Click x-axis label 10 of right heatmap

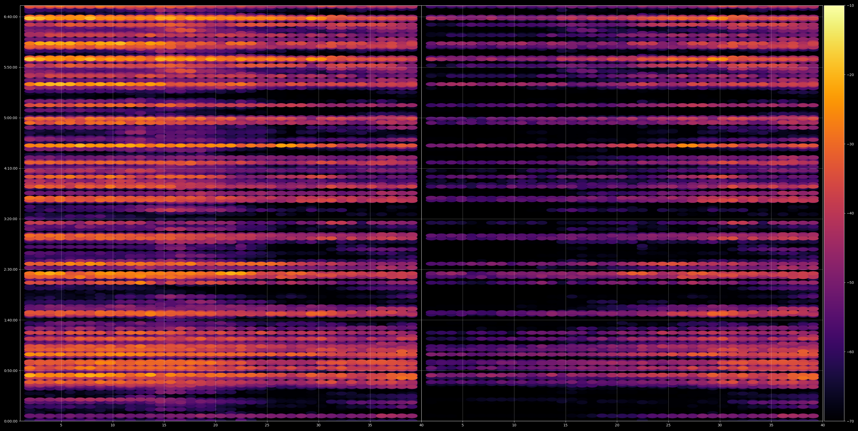pos(514,425)
